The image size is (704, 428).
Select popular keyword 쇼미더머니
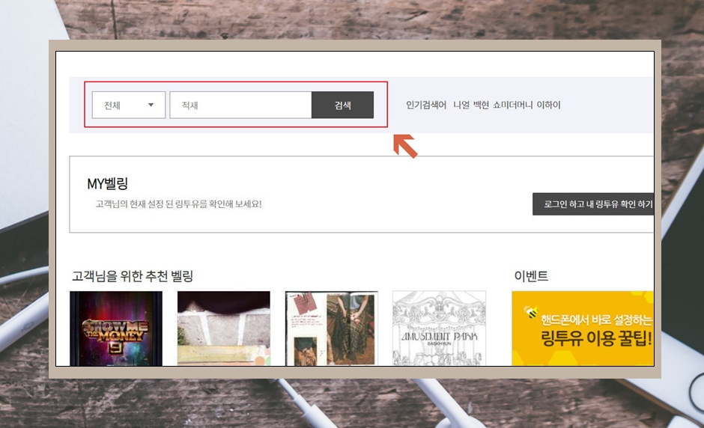(x=512, y=105)
